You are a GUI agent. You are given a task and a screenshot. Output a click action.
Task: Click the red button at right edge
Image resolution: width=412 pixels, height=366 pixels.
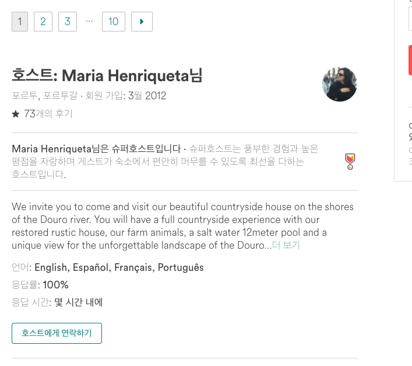click(x=410, y=60)
